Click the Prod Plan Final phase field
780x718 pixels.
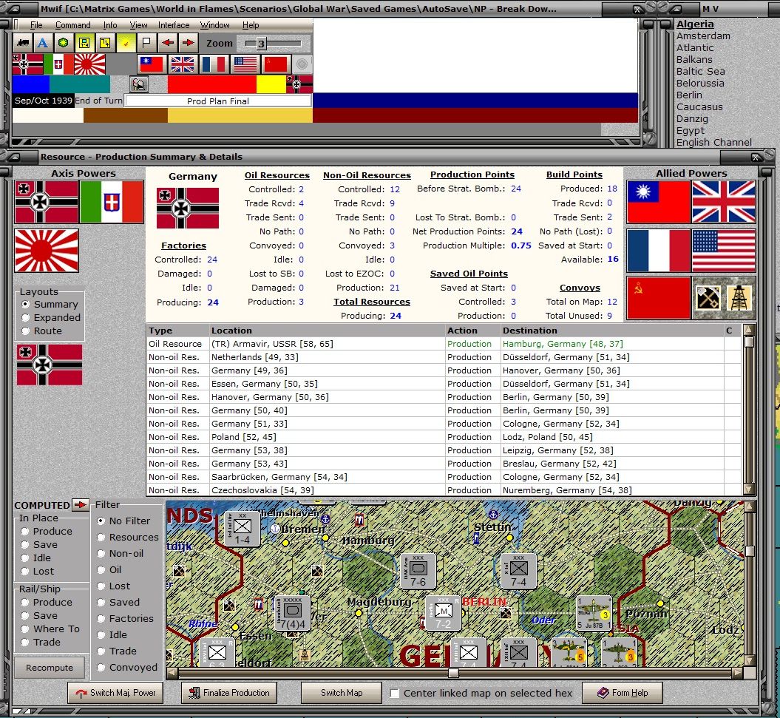click(x=218, y=101)
